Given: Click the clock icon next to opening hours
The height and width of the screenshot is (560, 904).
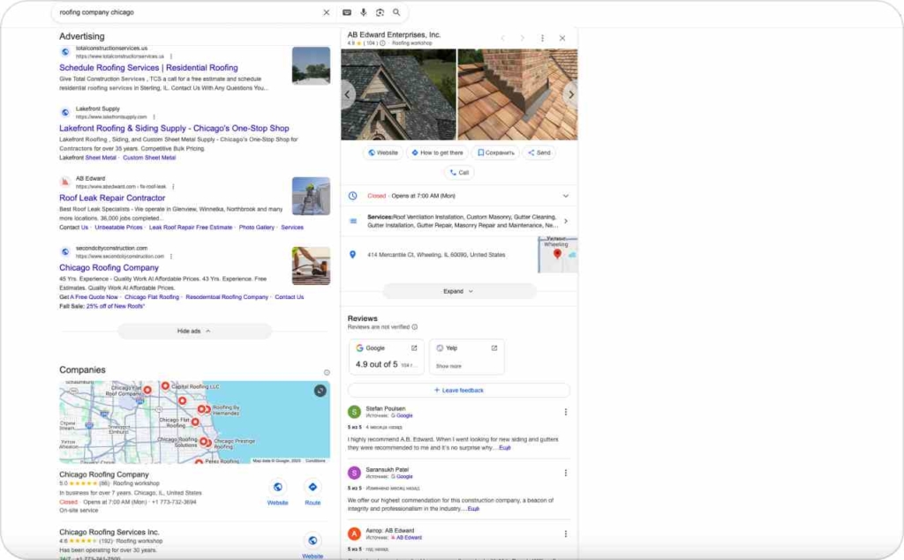Looking at the screenshot, I should pyautogui.click(x=352, y=196).
